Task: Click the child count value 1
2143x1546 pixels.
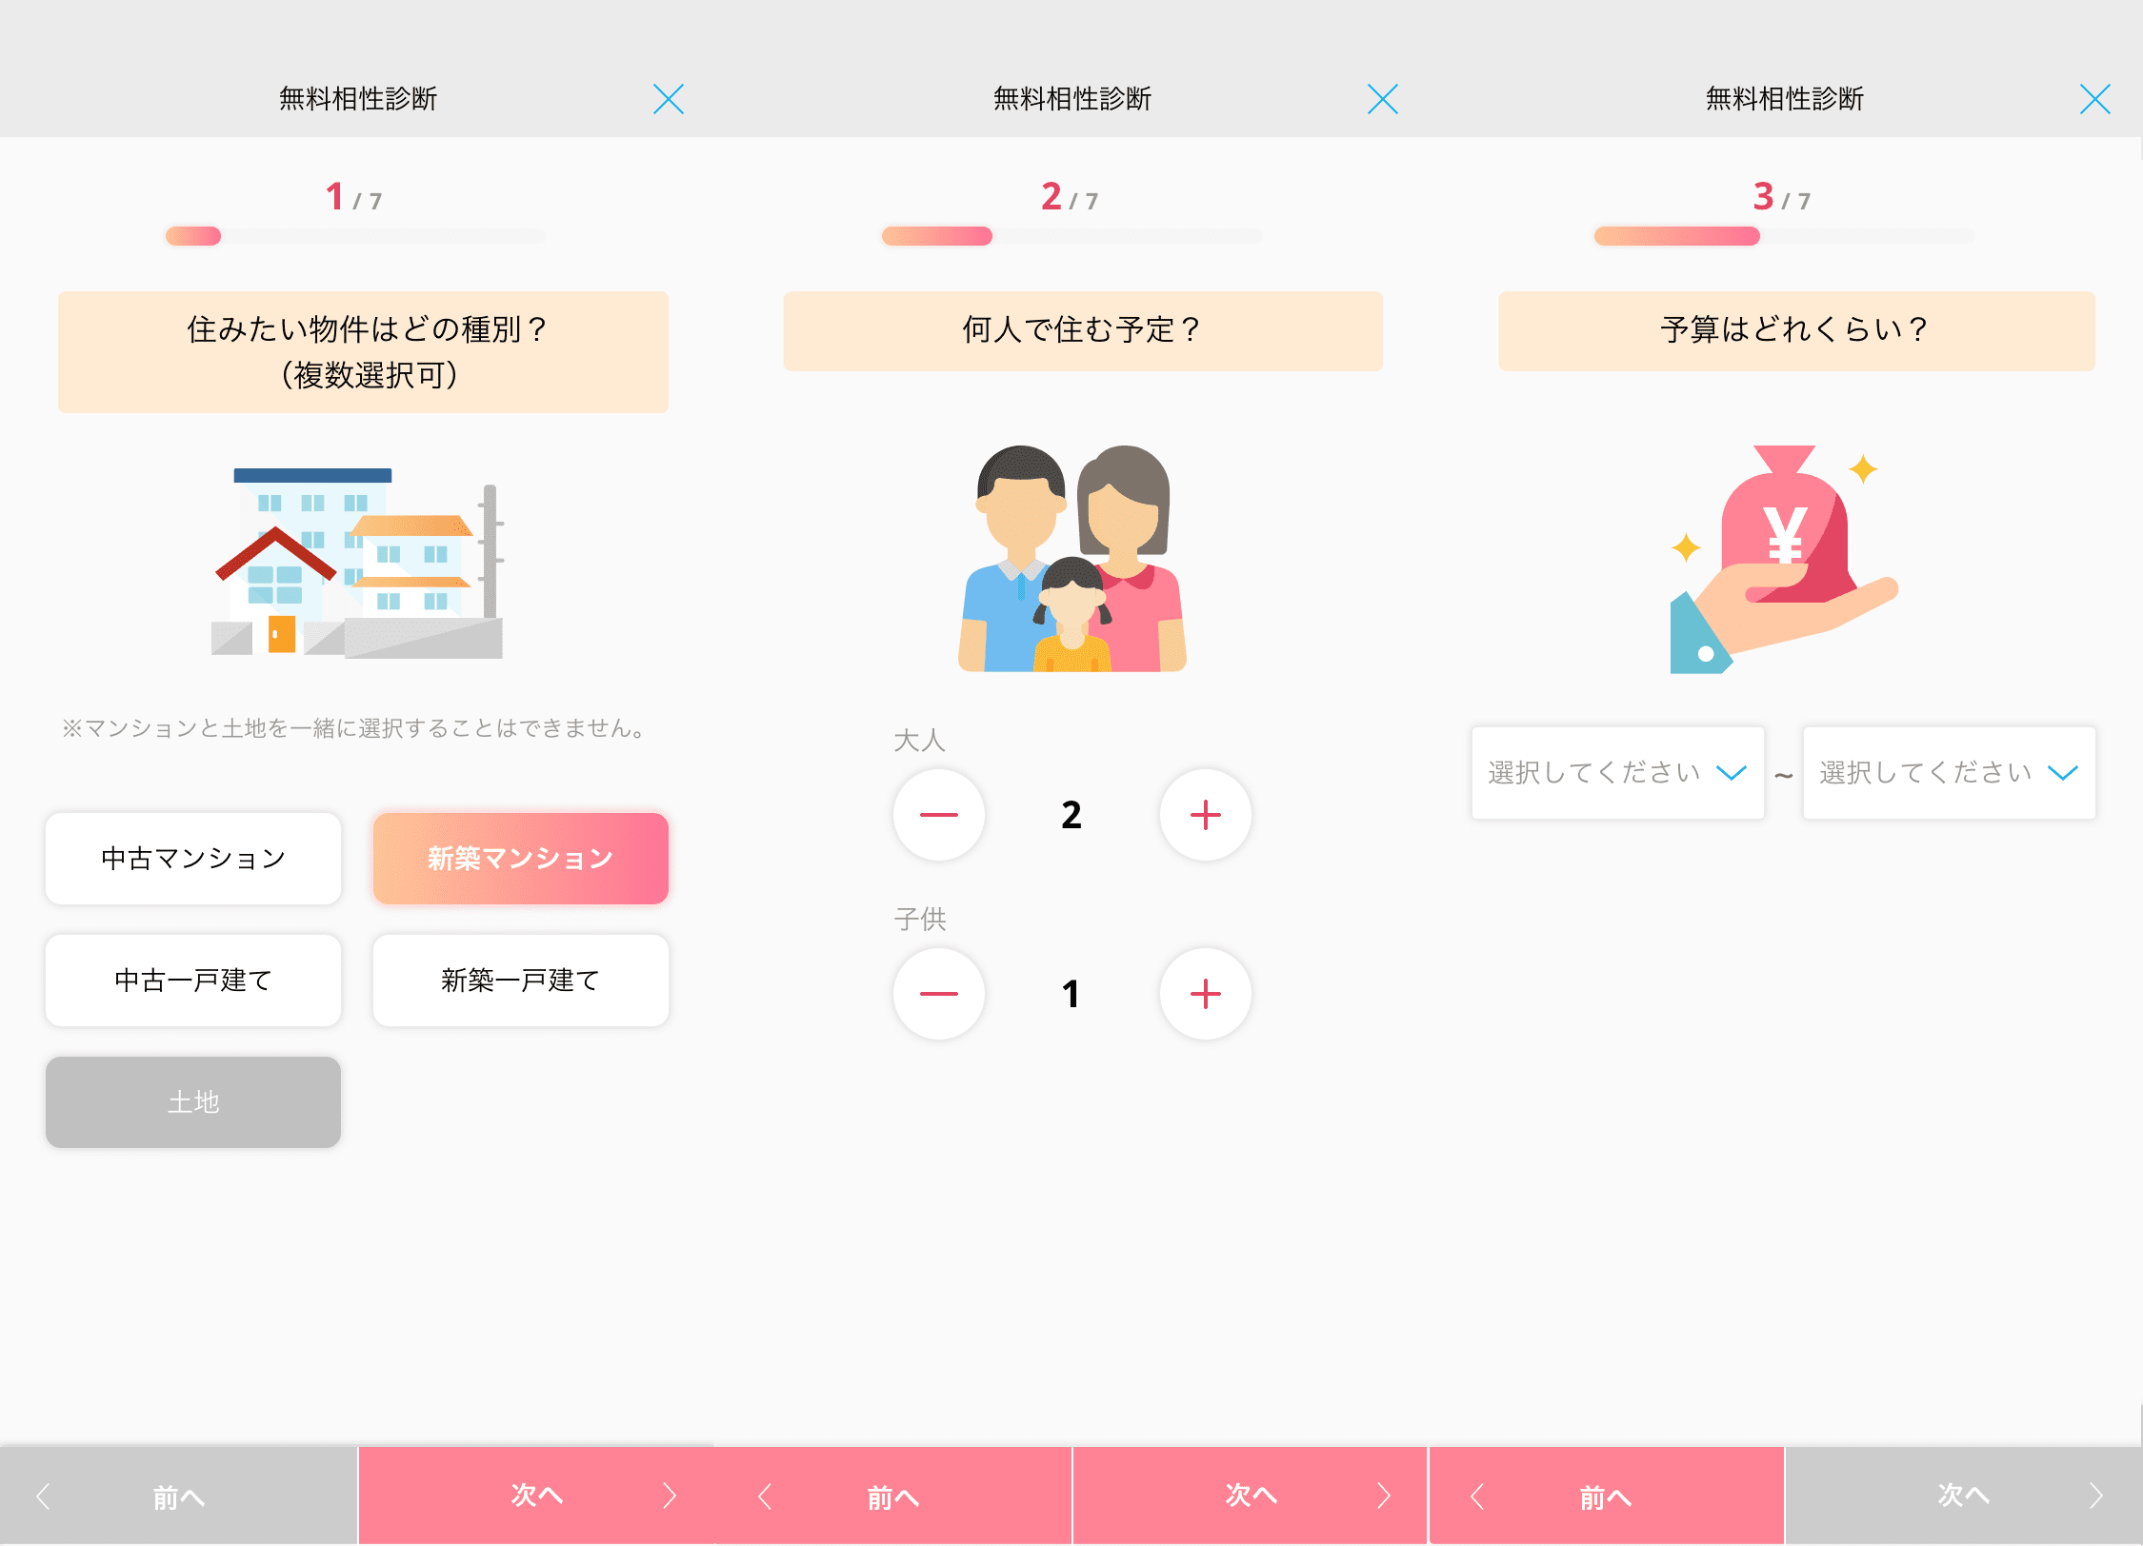Action: (1071, 994)
